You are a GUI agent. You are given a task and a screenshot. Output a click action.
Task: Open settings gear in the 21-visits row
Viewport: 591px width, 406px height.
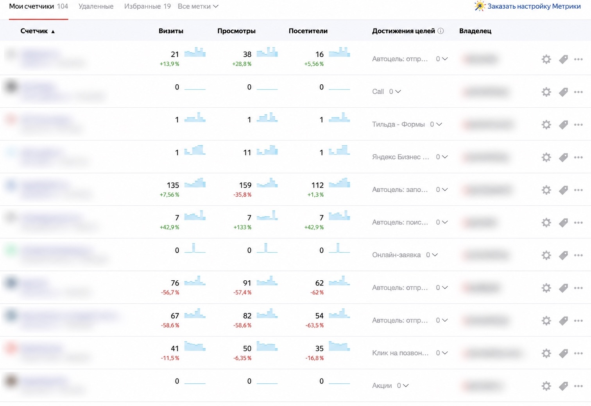click(x=546, y=59)
